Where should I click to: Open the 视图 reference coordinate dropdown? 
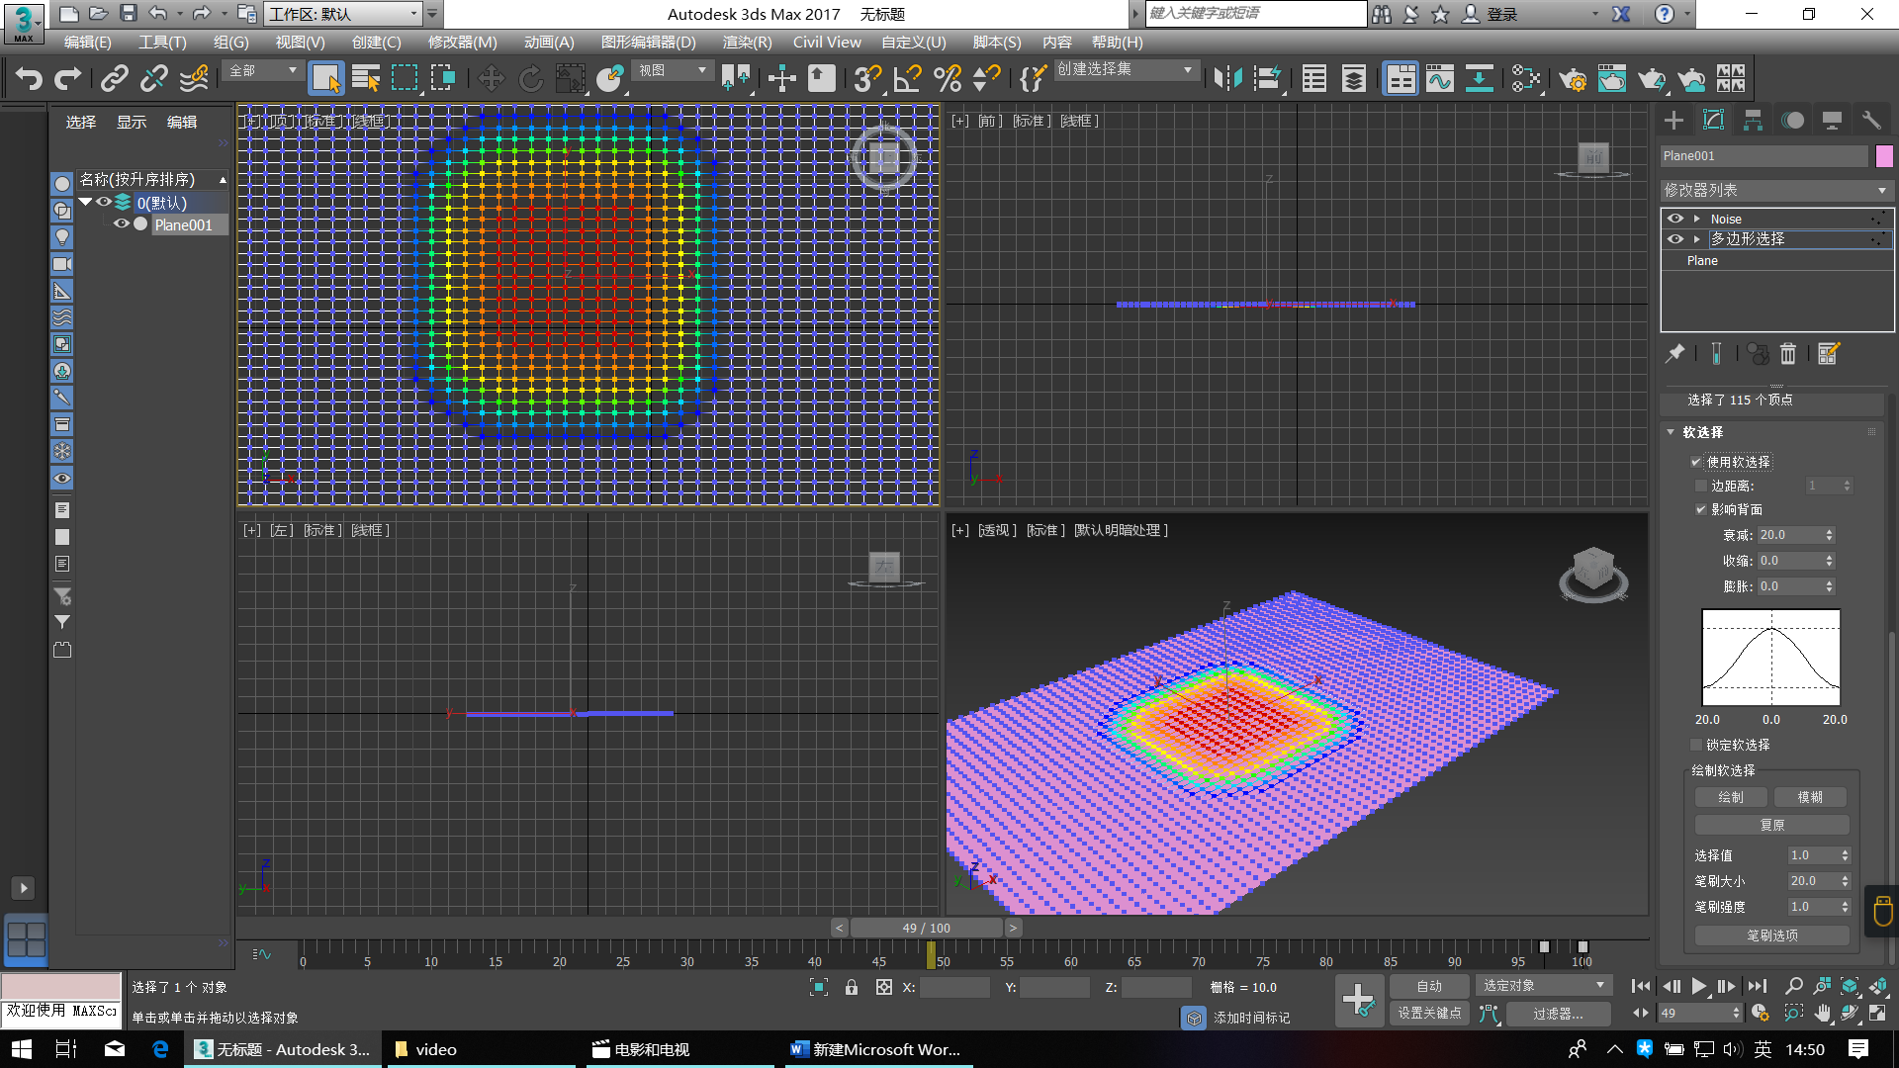pos(673,70)
